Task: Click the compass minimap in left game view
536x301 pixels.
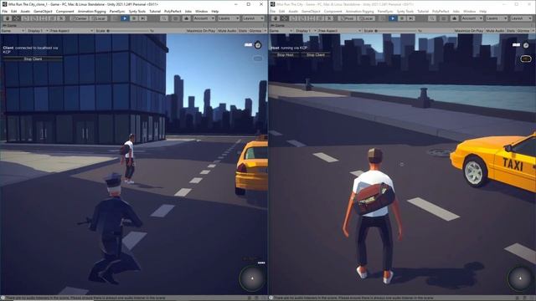Action: point(252,278)
